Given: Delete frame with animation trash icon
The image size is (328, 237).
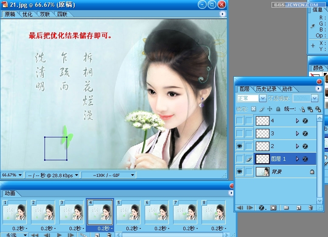Looking at the screenshot, I should pyautogui.click(x=109, y=235).
